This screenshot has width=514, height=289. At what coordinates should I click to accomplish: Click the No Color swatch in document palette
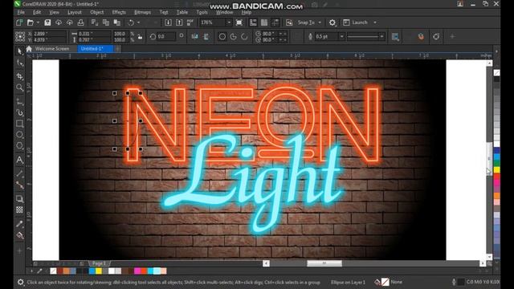(53, 271)
